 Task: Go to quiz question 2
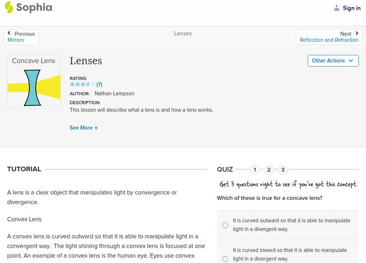[269, 170]
